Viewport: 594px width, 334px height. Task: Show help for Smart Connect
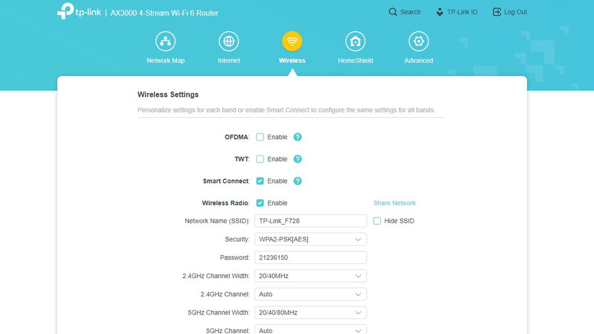click(297, 181)
